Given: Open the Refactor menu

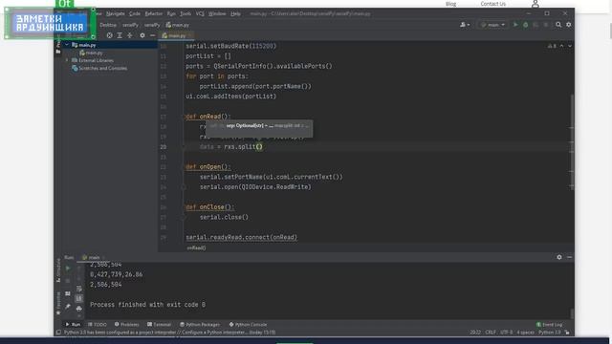Looking at the screenshot, I should [x=153, y=13].
